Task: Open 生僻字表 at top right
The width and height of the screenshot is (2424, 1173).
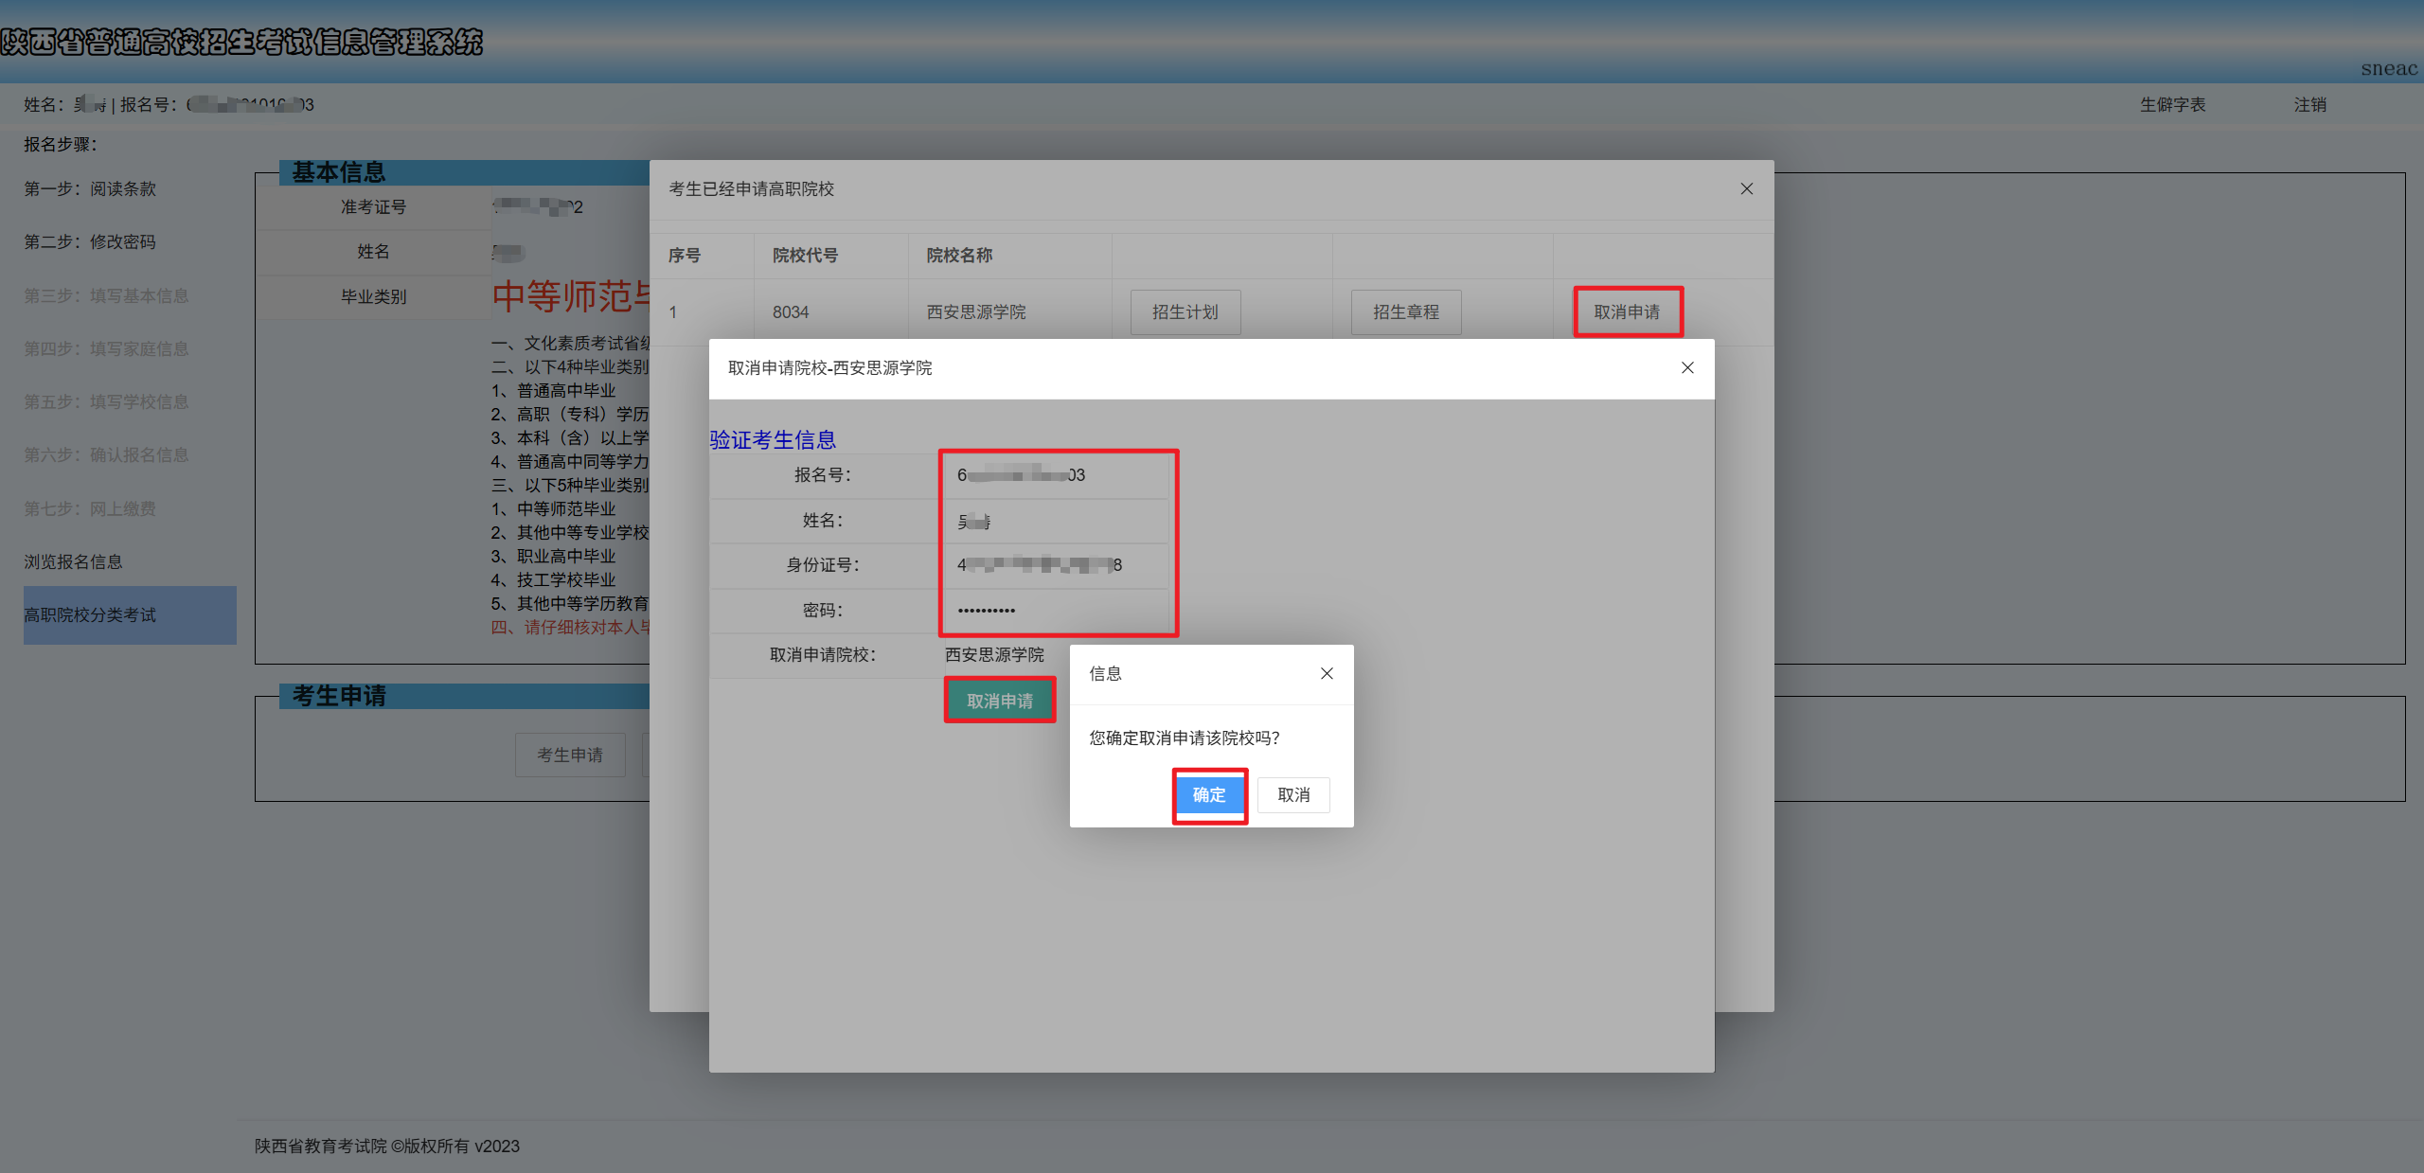Action: (x=2173, y=104)
